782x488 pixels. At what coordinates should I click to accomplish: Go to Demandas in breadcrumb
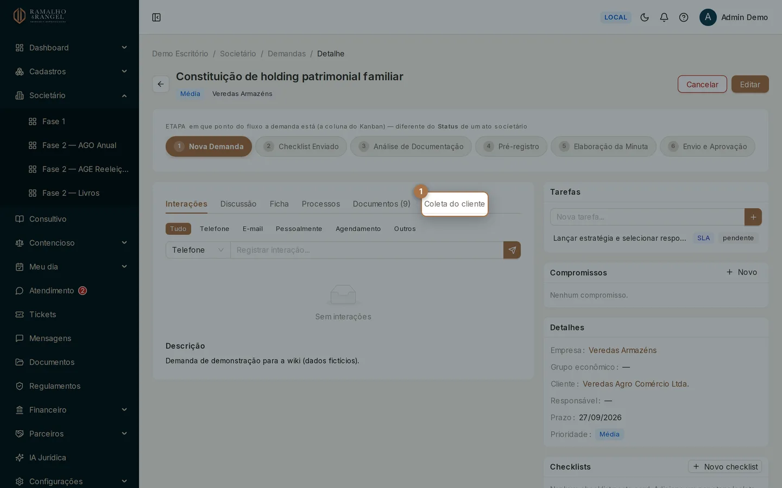pos(287,54)
